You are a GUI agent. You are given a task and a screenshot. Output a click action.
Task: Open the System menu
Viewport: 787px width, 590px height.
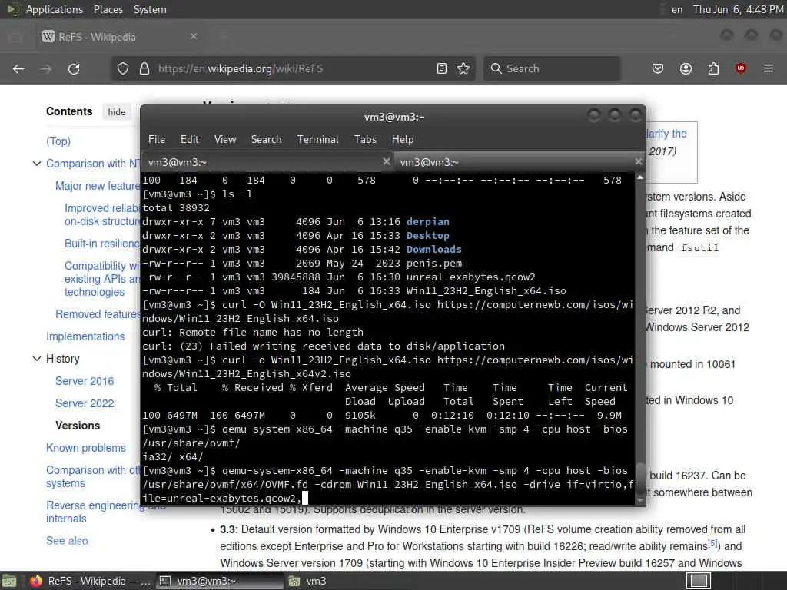coord(150,9)
